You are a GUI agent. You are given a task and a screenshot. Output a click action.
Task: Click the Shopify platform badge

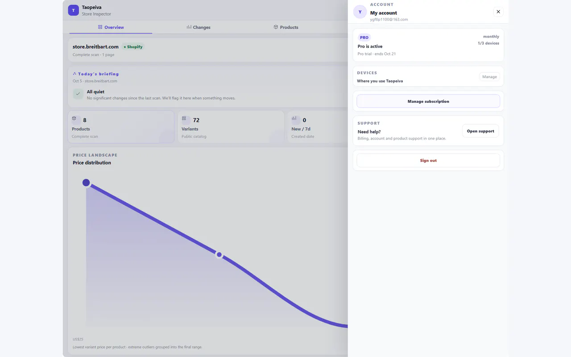tap(133, 47)
